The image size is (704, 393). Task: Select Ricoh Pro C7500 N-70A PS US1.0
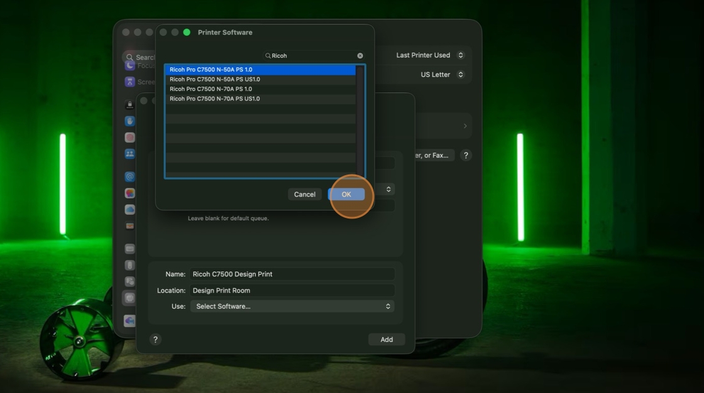click(x=260, y=99)
